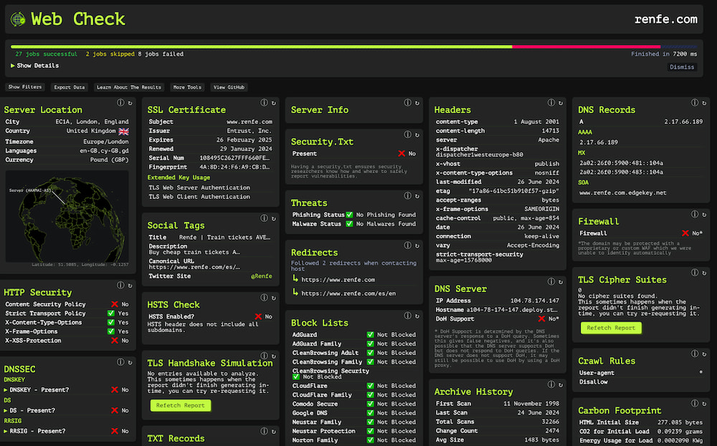This screenshot has height=446, width=717.
Task: Open info icon on Headers card
Action: [551, 102]
